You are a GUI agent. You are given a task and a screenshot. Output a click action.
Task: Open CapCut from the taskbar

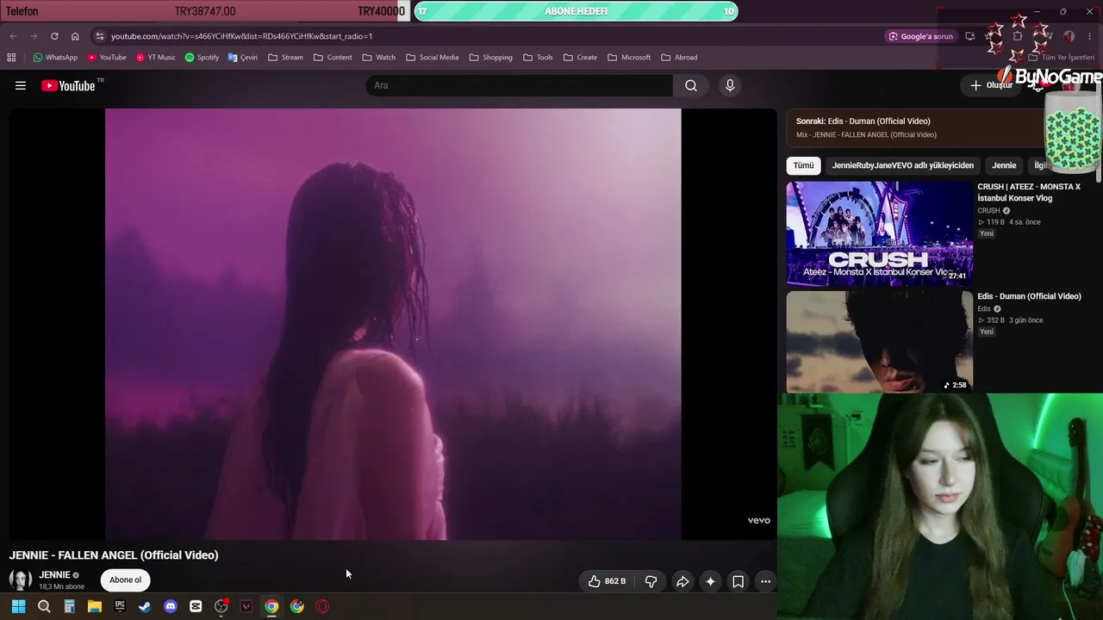point(196,606)
